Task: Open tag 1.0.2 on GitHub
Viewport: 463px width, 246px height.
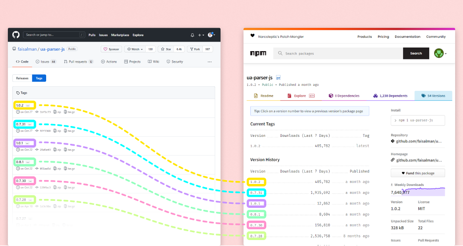Action: click(20, 106)
